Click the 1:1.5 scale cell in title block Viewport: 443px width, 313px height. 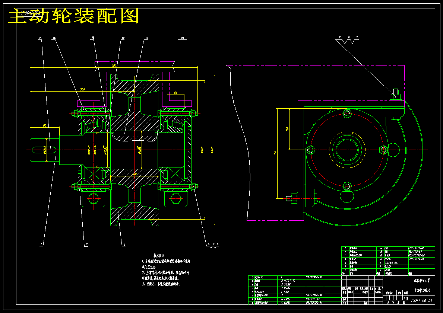coord(406,298)
